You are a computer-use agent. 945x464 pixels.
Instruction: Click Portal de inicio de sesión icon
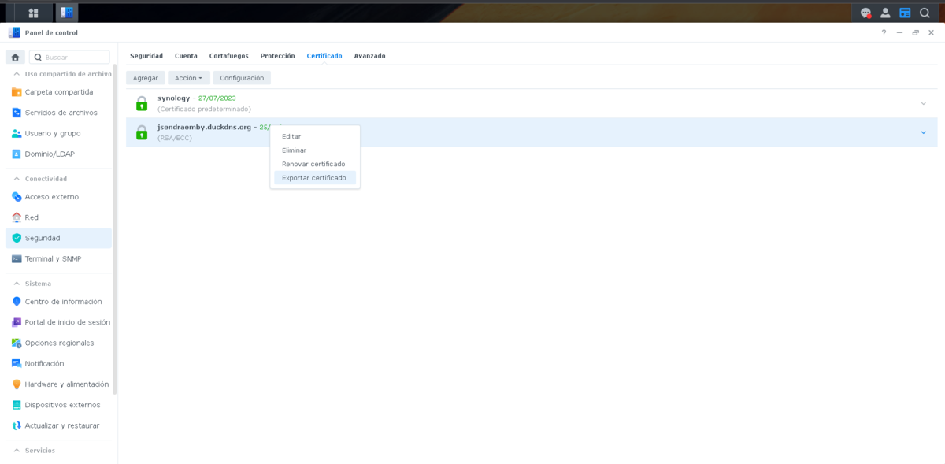(x=17, y=322)
